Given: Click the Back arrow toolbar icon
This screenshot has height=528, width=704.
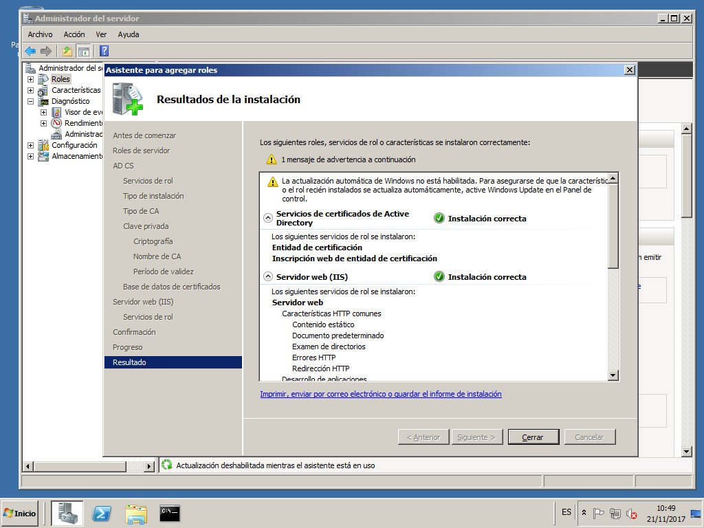Looking at the screenshot, I should coord(30,51).
